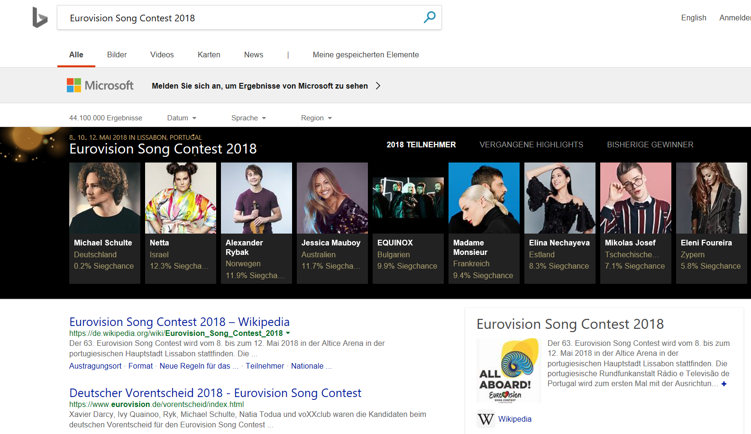
Task: Open the Region filter dropdown
Action: [x=316, y=118]
